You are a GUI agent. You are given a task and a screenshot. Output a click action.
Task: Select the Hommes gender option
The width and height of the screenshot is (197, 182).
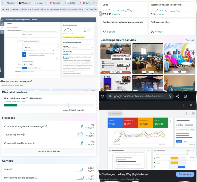coord(30,68)
